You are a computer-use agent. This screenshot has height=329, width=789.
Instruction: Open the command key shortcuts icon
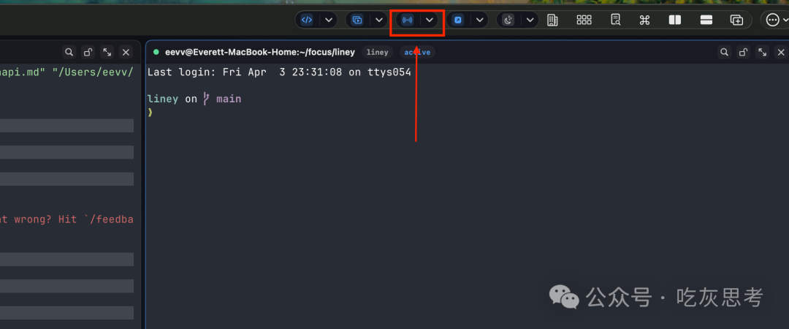(x=644, y=20)
